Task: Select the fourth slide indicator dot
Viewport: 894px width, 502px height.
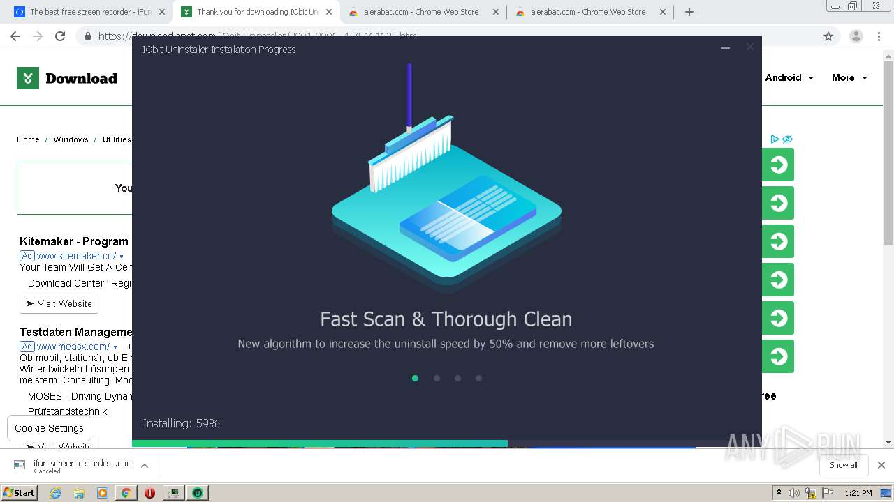Action: tap(478, 378)
